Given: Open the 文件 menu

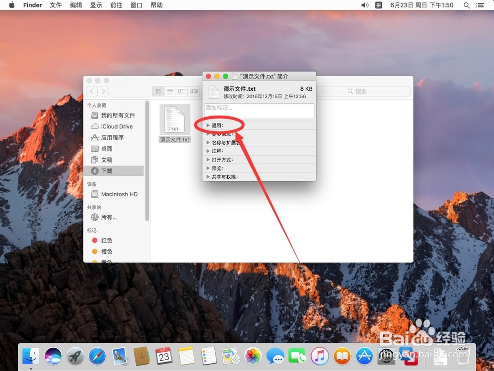Looking at the screenshot, I should [x=56, y=5].
